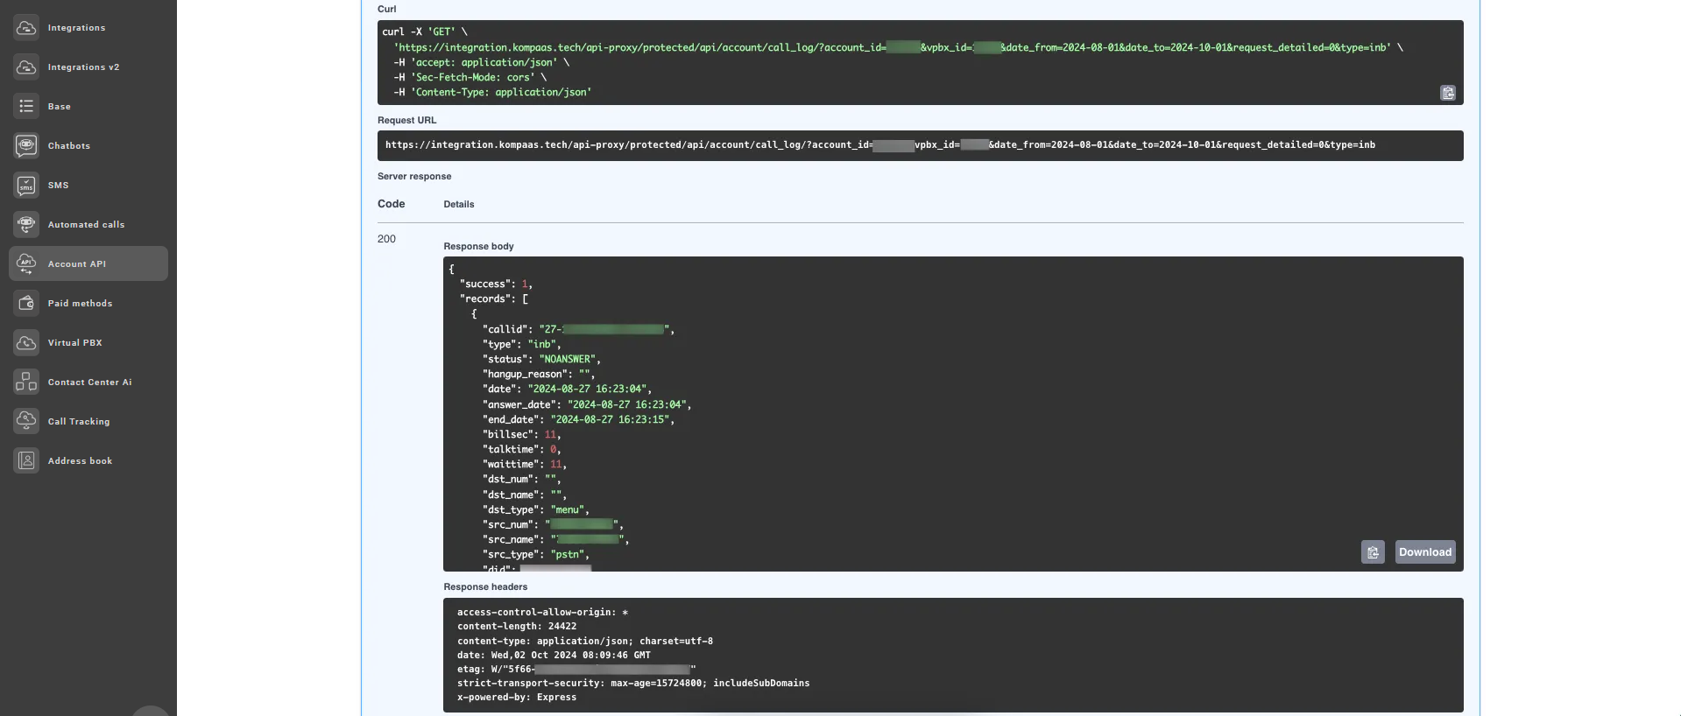Click the Server response heading
Image resolution: width=1681 pixels, height=716 pixels.
tap(414, 176)
